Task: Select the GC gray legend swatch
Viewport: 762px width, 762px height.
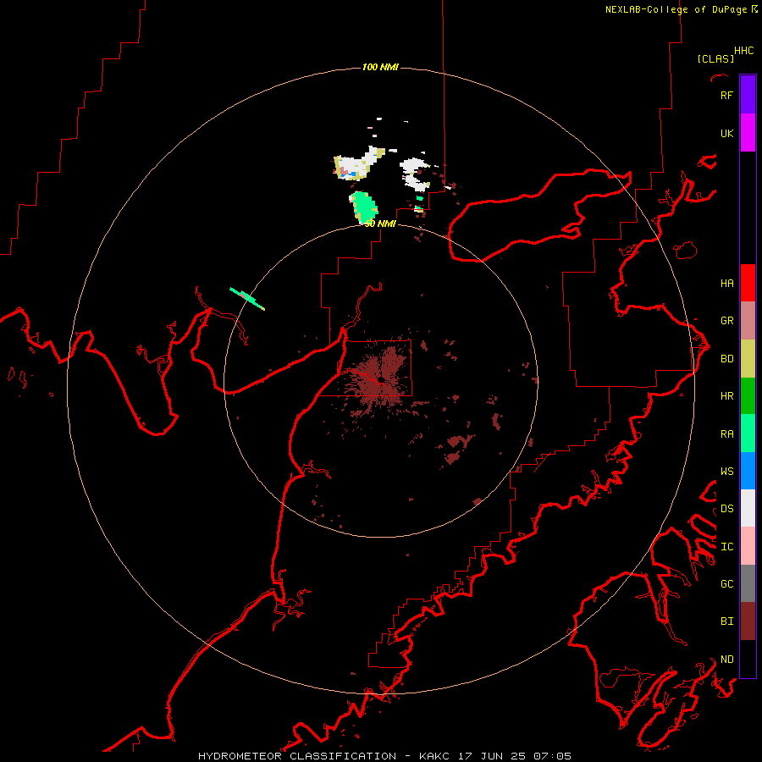Action: point(748,583)
